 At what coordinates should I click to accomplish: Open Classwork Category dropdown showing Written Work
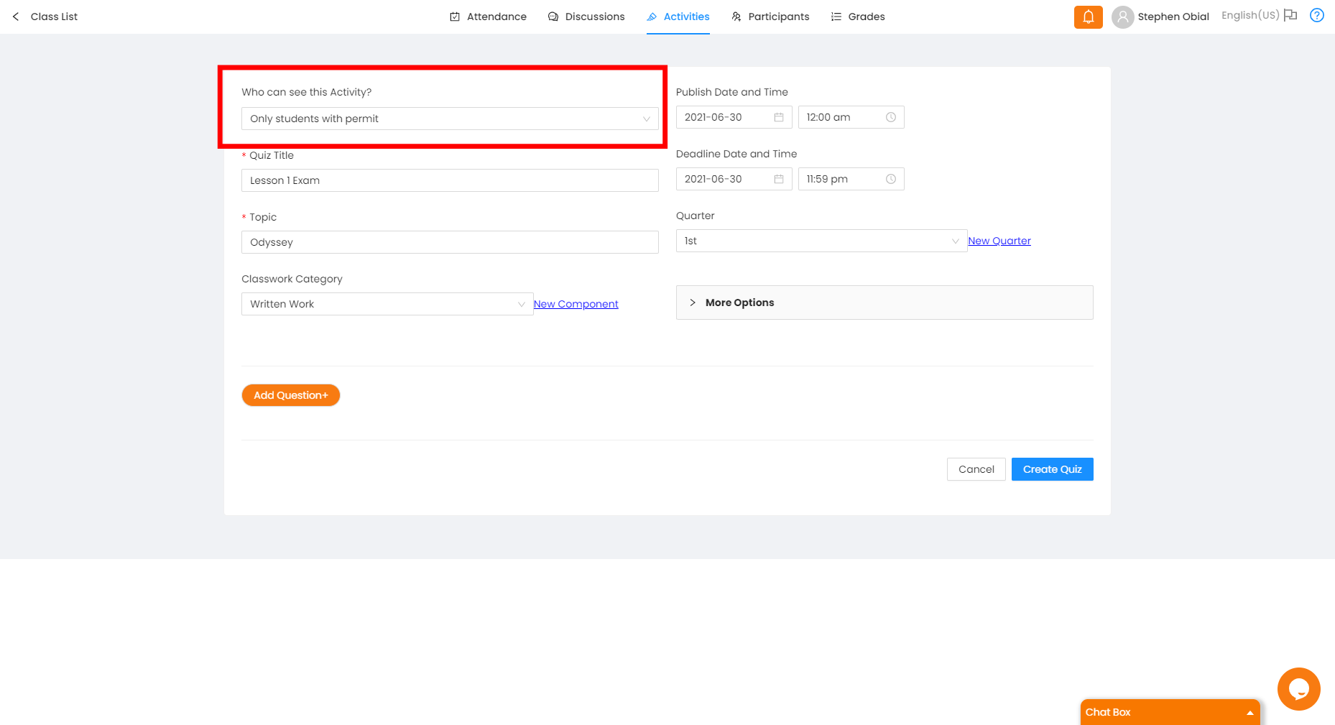387,304
